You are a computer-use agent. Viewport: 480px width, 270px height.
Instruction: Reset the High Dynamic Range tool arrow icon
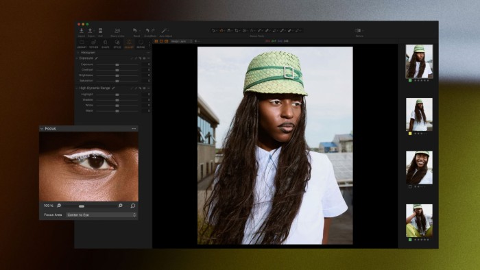140,88
